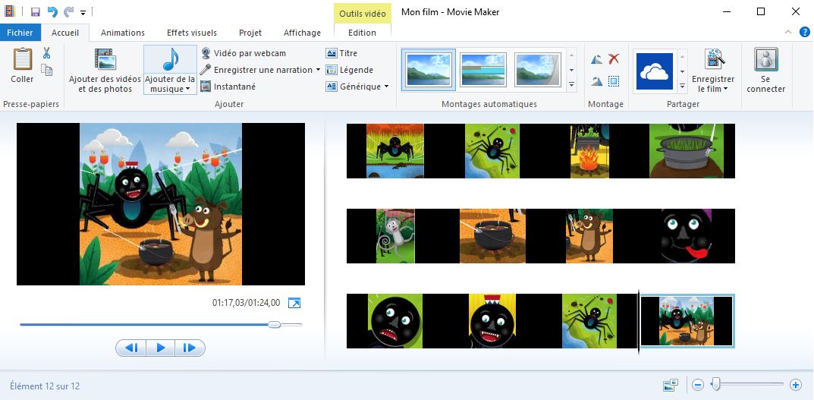Viewport: 814px width, 400px height.
Task: Click Se connecter sign-in button
Action: [765, 70]
